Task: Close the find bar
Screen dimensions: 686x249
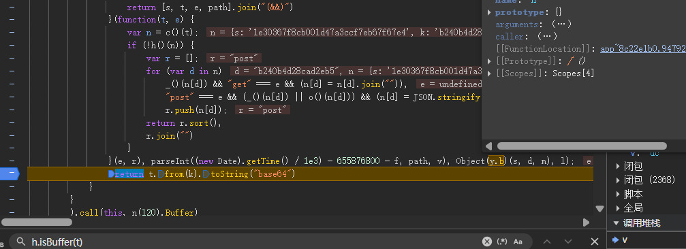Action: pos(595,242)
